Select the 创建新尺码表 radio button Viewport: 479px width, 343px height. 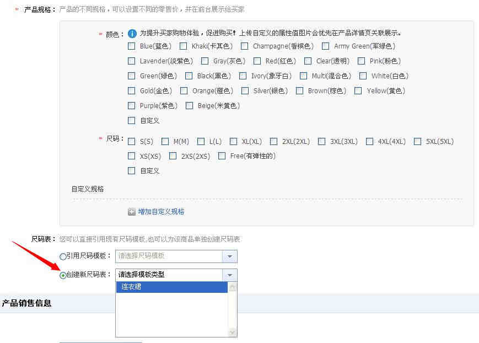pos(63,275)
